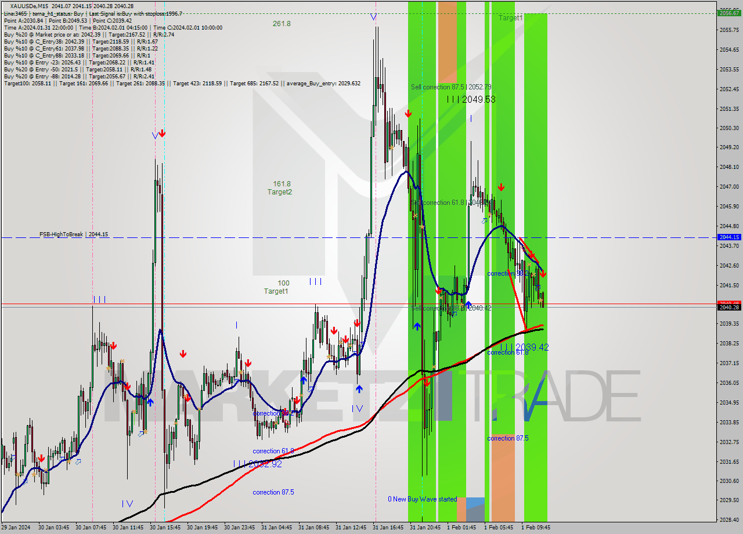Click the 1 Feb 09:45 time axis label
Viewport: 743px width, 534px height.
pos(536,528)
